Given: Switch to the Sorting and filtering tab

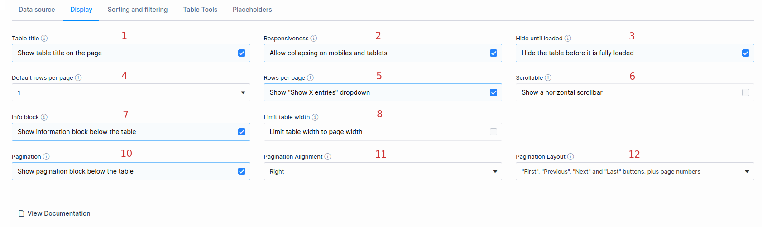Looking at the screenshot, I should tap(138, 10).
